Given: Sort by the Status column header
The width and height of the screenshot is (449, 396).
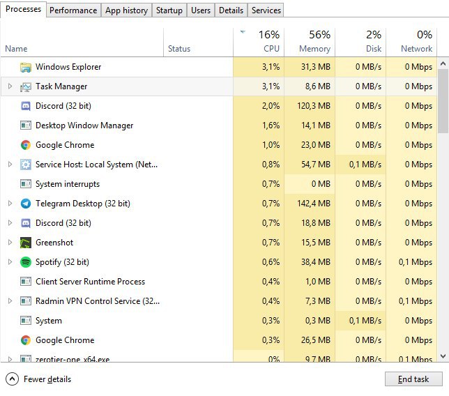Looking at the screenshot, I should tap(199, 42).
